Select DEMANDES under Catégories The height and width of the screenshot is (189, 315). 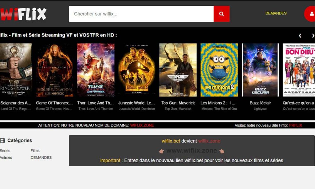[41, 158]
